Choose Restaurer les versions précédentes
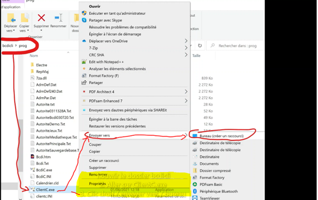This screenshot has width=318, height=200. coord(117,126)
